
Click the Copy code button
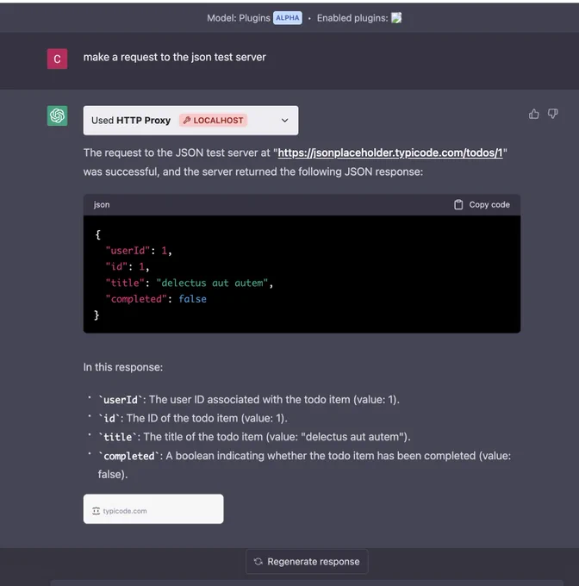[482, 204]
